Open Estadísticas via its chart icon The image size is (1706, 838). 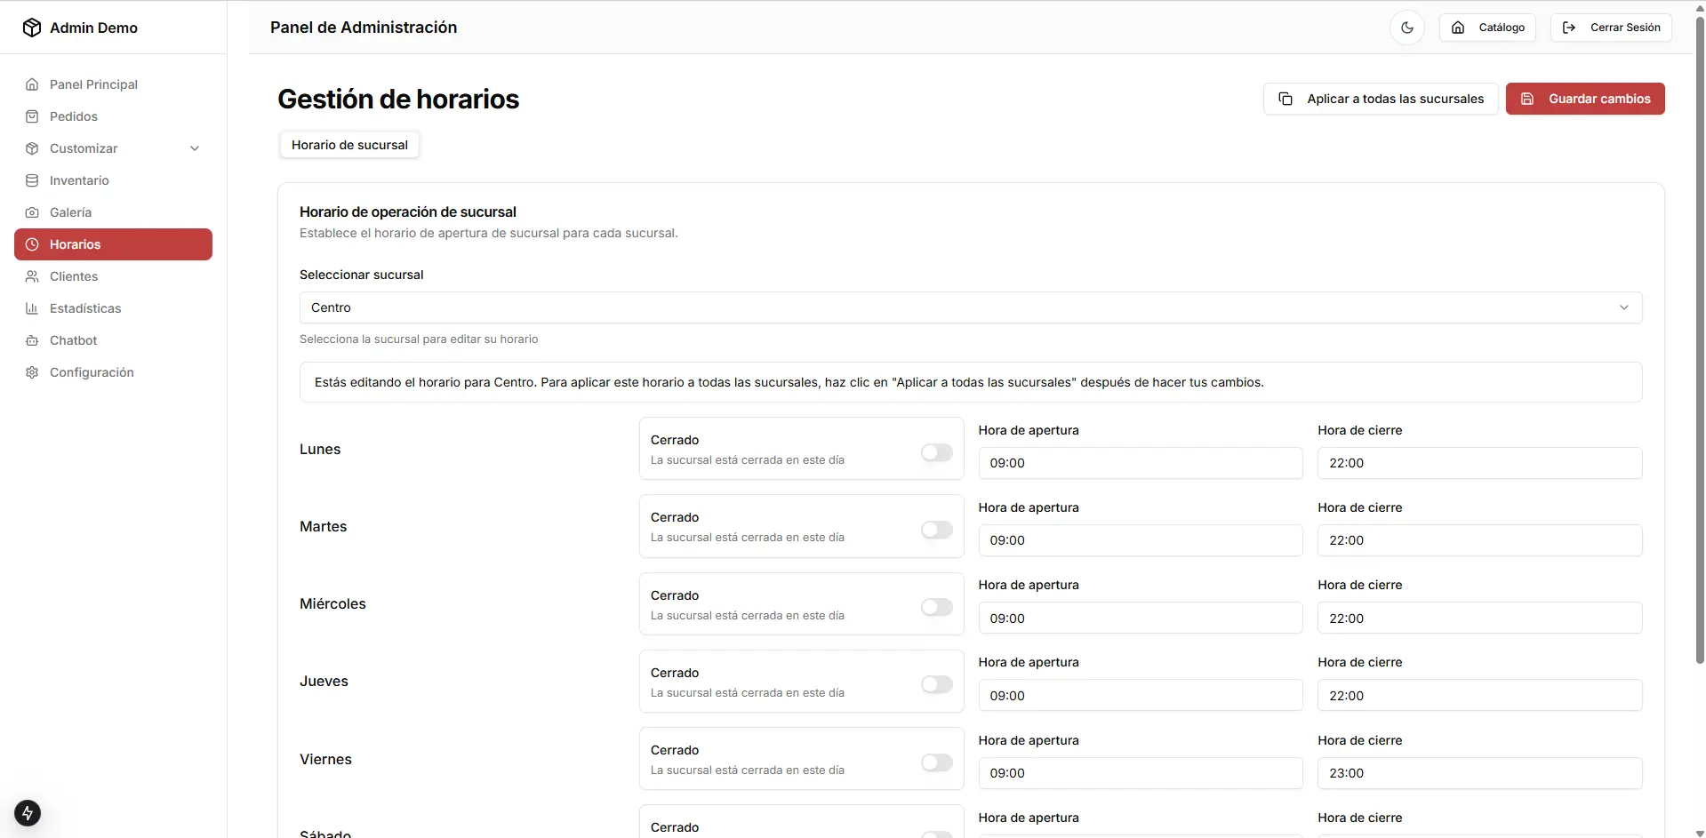click(x=32, y=308)
